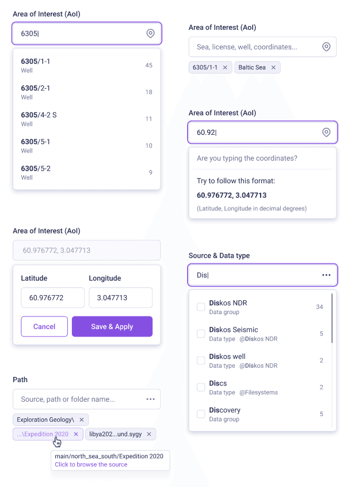
Task: Check the Diskos NDR checkbox
Action: [201, 307]
